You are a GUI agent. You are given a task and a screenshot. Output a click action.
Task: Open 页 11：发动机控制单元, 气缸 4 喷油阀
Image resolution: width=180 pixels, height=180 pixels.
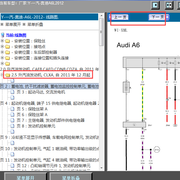click(x=49, y=160)
